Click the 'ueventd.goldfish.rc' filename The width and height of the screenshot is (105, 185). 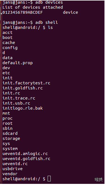(26, 159)
